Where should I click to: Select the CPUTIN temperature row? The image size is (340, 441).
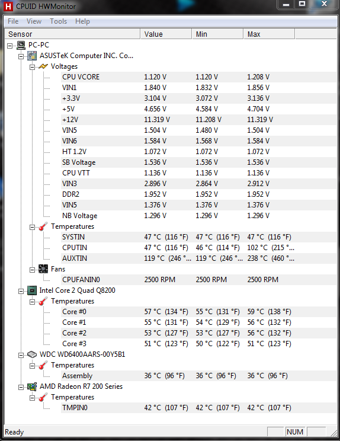pos(199,248)
